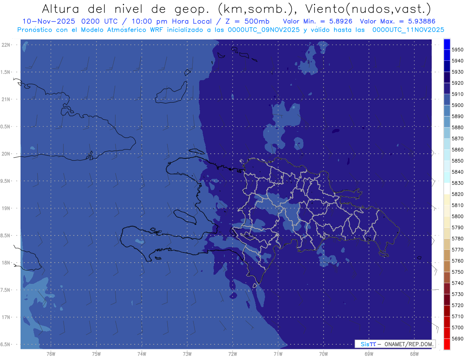This screenshot has height=359, width=465.
Task: Click the '21N' latitude label
Action: 7,100
